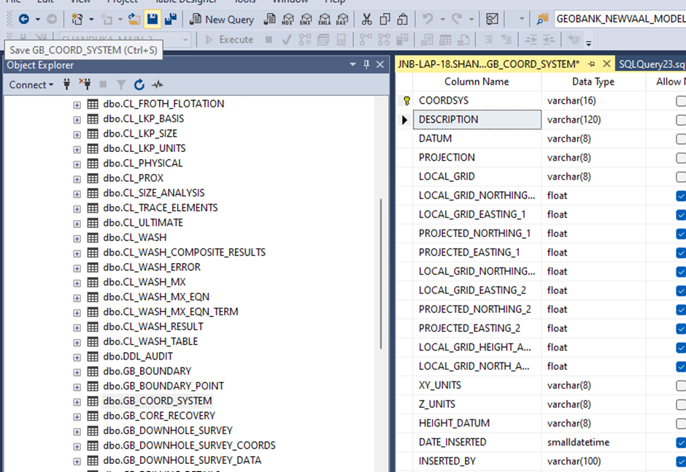Select dbo.GB_DOWNHOLE_SURVEY table in the tree

168,430
